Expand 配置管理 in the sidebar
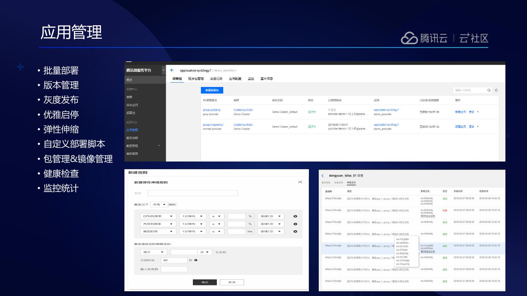Screen dimensions: 527x296 tap(159, 146)
